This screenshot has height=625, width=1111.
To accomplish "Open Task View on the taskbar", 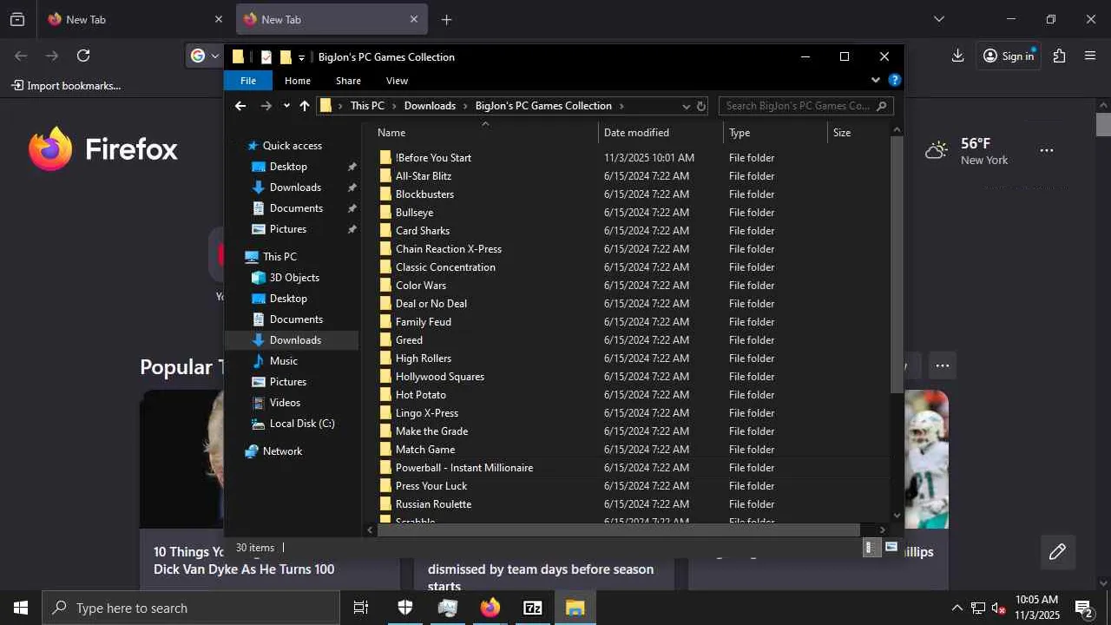I will (361, 608).
